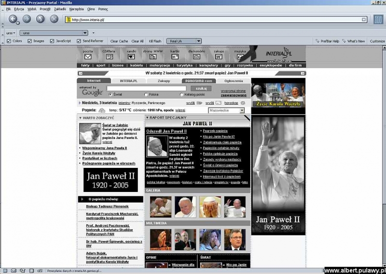This screenshot has width=386, height=274.
Task: Select the Polska radio button
Action: click(x=146, y=95)
